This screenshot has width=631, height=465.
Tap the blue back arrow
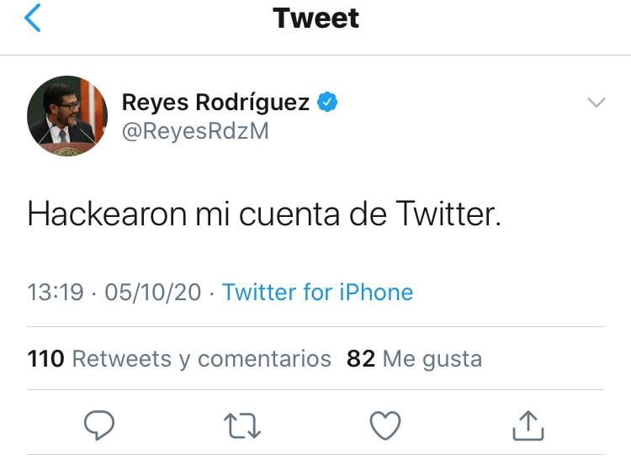[32, 18]
